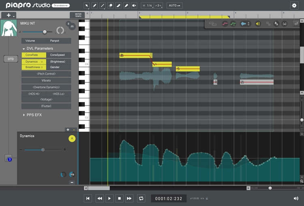Open the add track dropdown arrow

tap(14, 16)
